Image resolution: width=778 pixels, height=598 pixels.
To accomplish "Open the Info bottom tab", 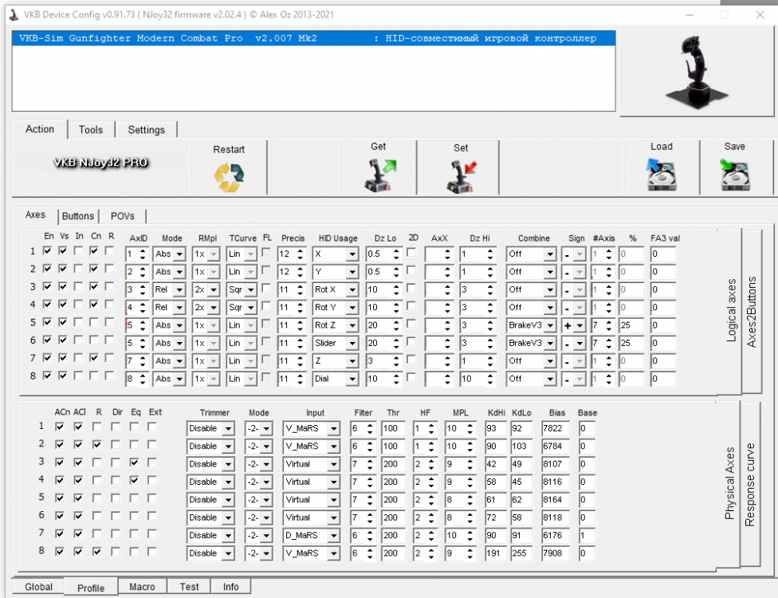I will point(230,587).
